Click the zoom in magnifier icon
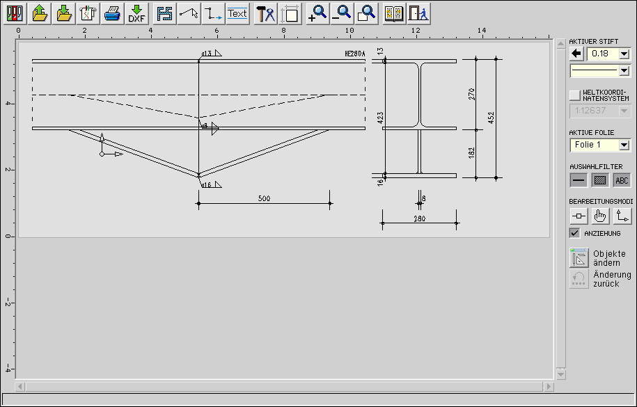The width and height of the screenshot is (637, 407). pyautogui.click(x=317, y=13)
